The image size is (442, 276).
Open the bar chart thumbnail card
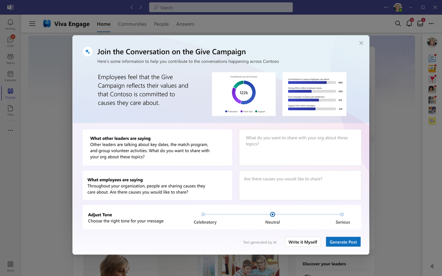[x=314, y=94]
